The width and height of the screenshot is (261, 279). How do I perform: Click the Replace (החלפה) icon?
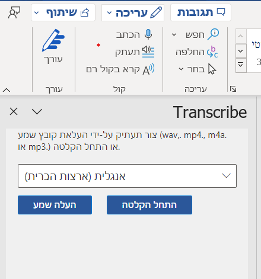tap(212, 52)
